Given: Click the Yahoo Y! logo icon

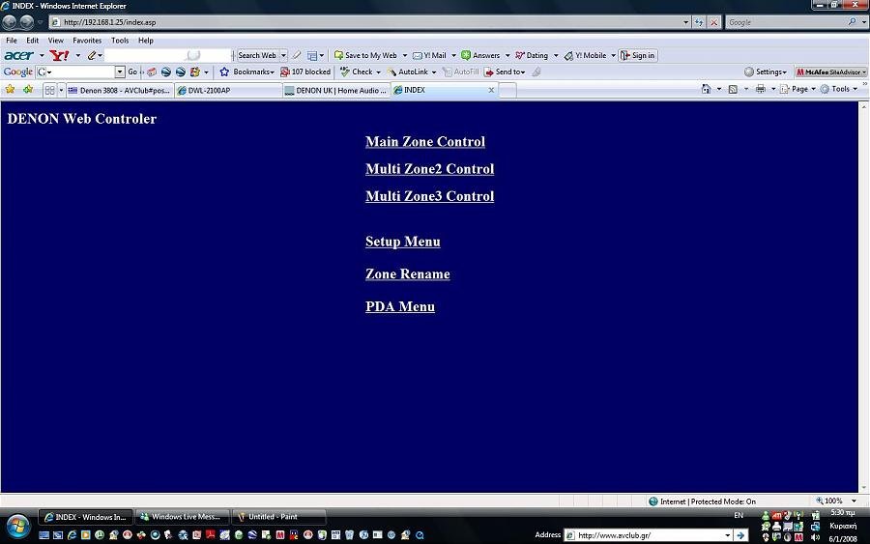Looking at the screenshot, I should pyautogui.click(x=59, y=55).
